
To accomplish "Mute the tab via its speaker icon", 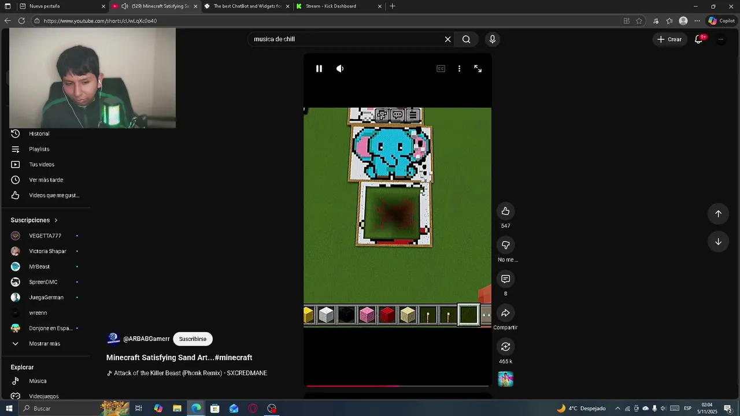I will tap(124, 6).
